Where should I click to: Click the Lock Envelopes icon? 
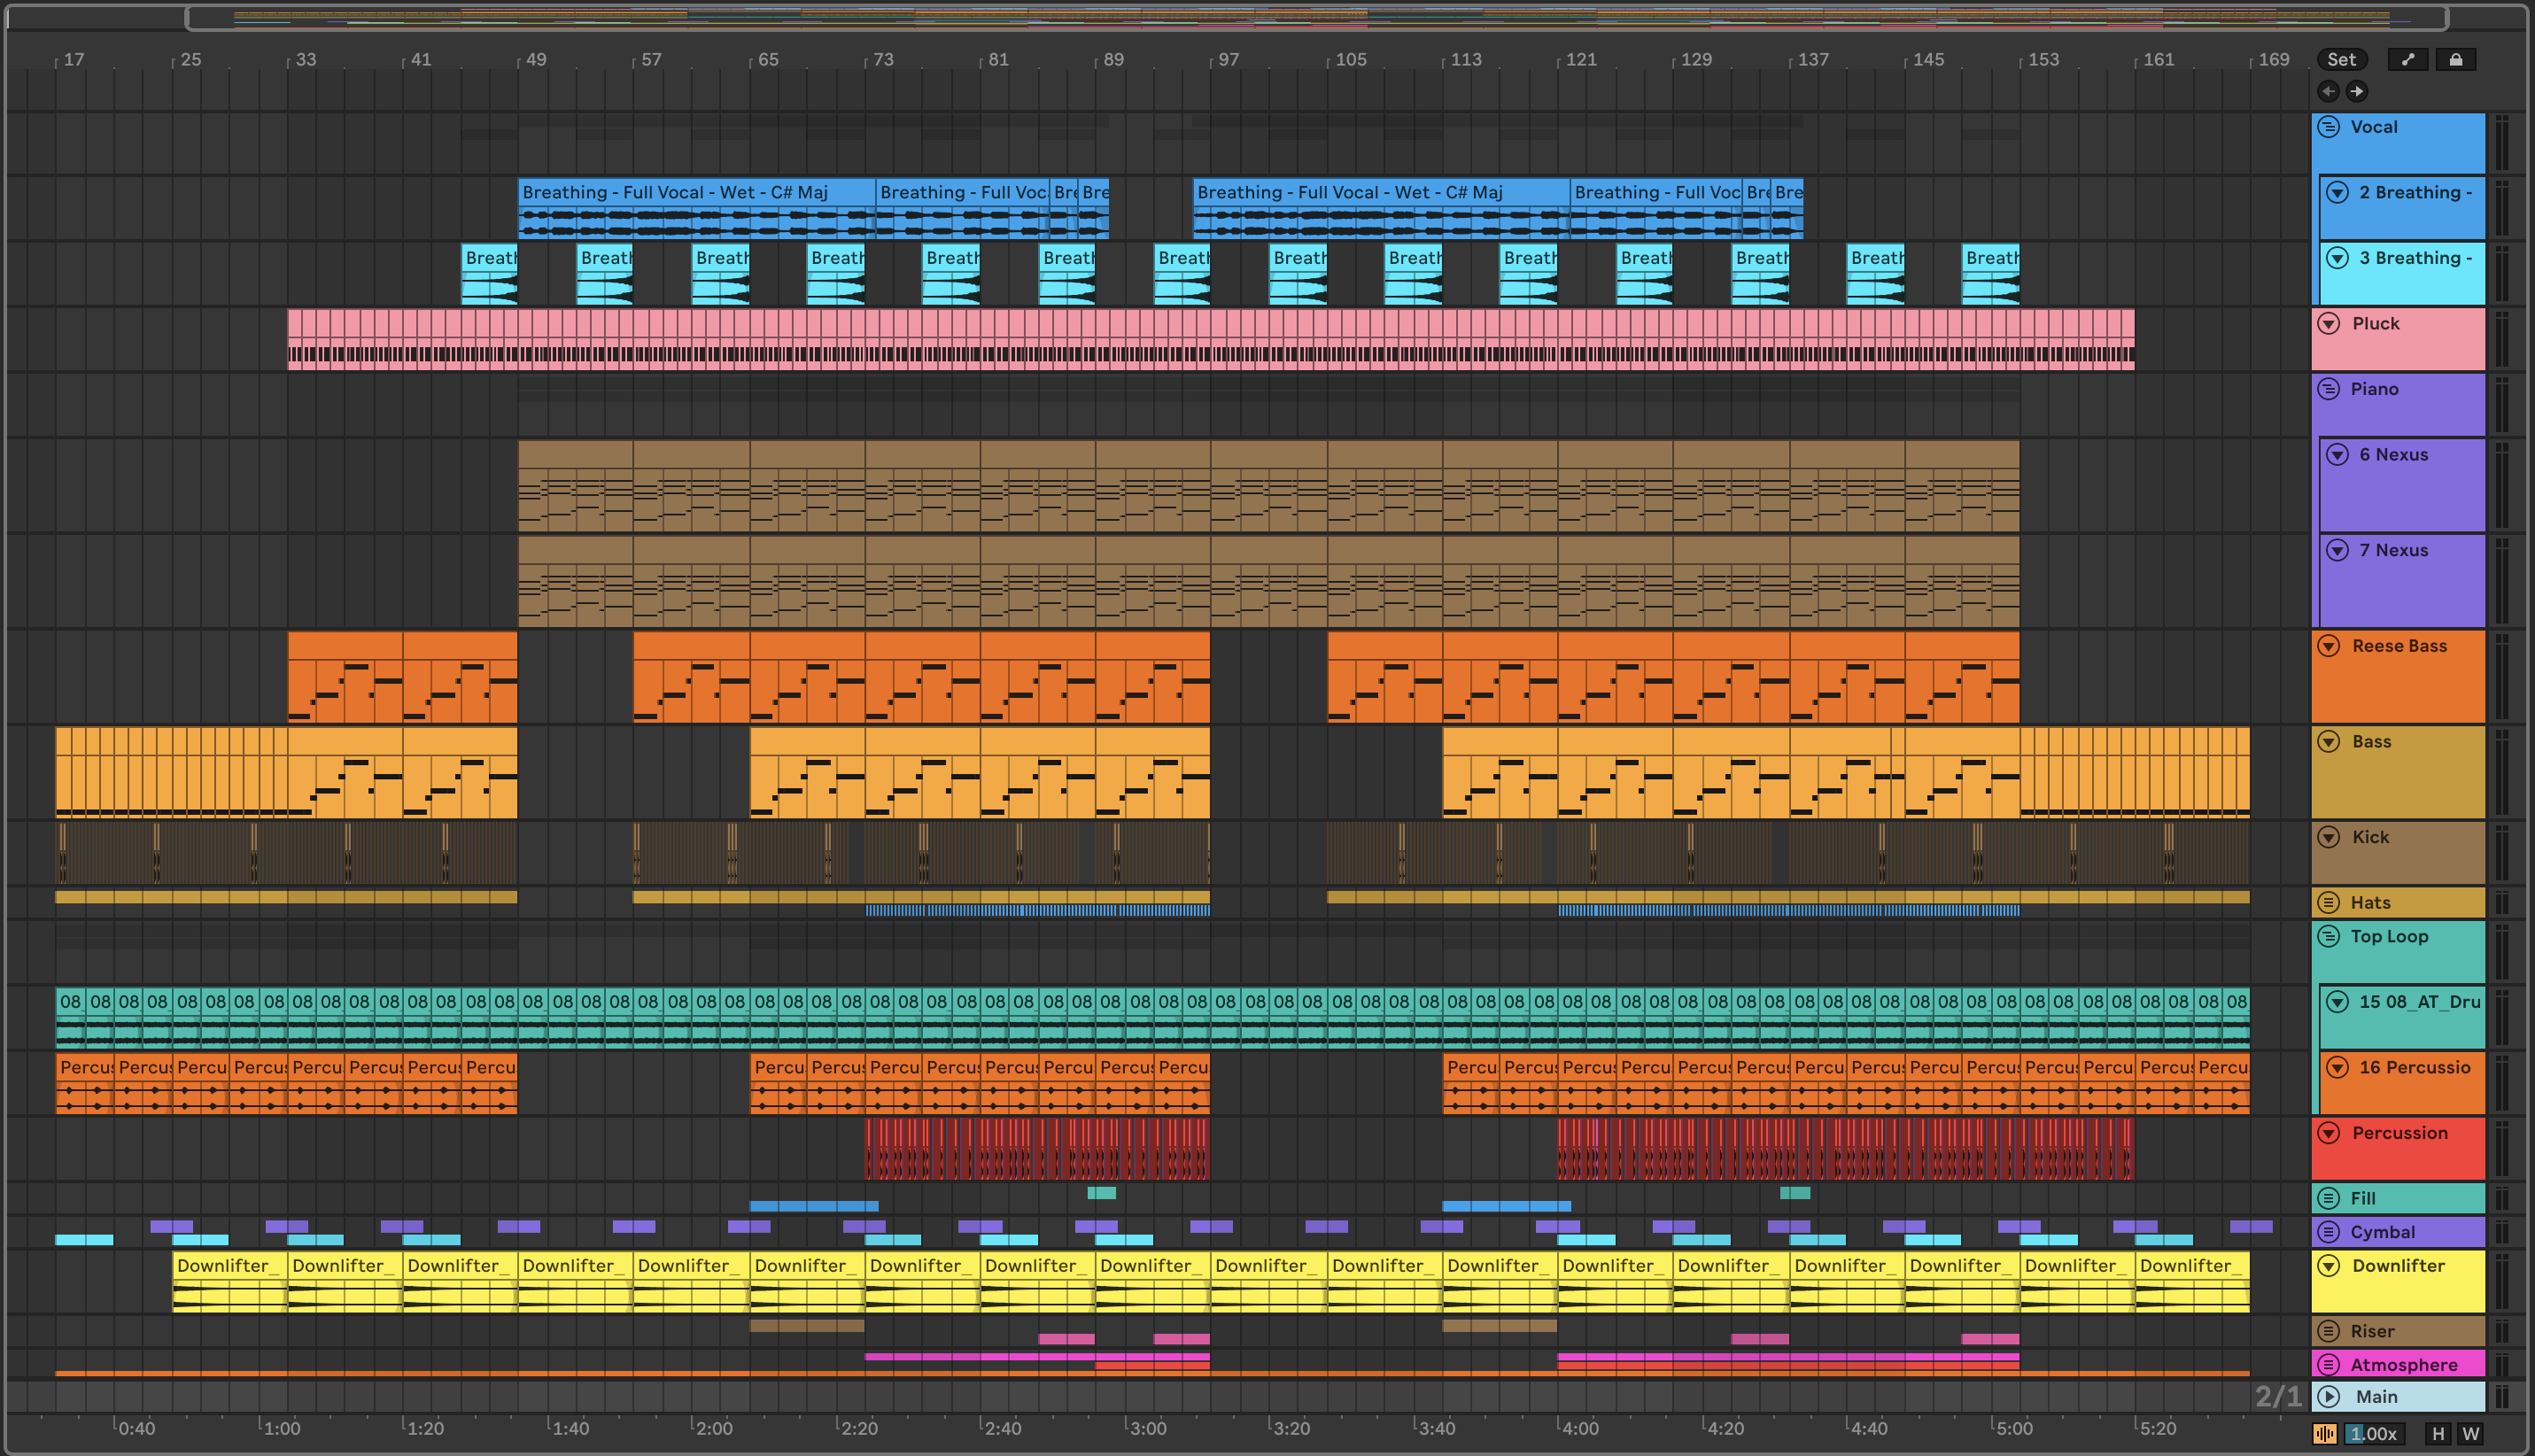pos(2455,60)
